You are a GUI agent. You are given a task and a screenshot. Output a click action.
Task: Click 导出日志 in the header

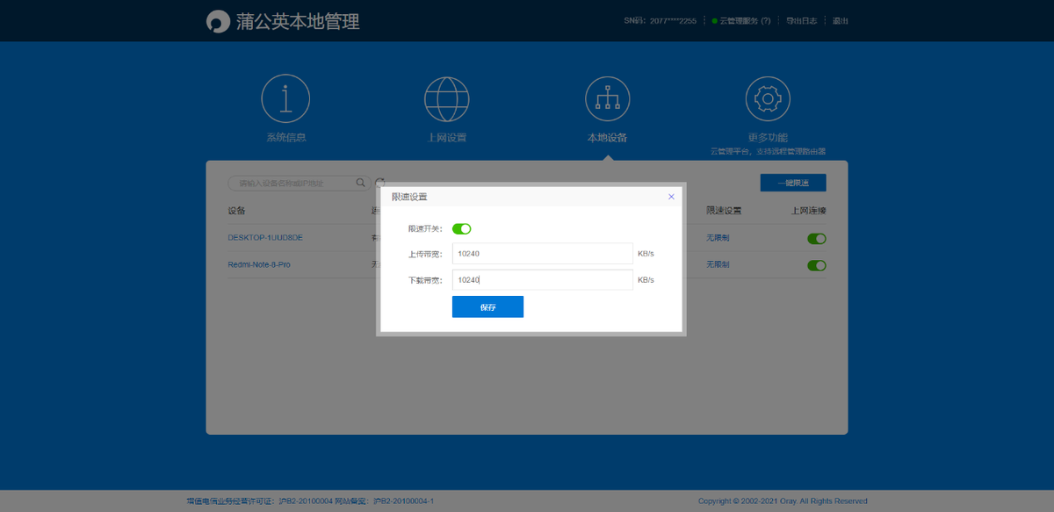(799, 21)
